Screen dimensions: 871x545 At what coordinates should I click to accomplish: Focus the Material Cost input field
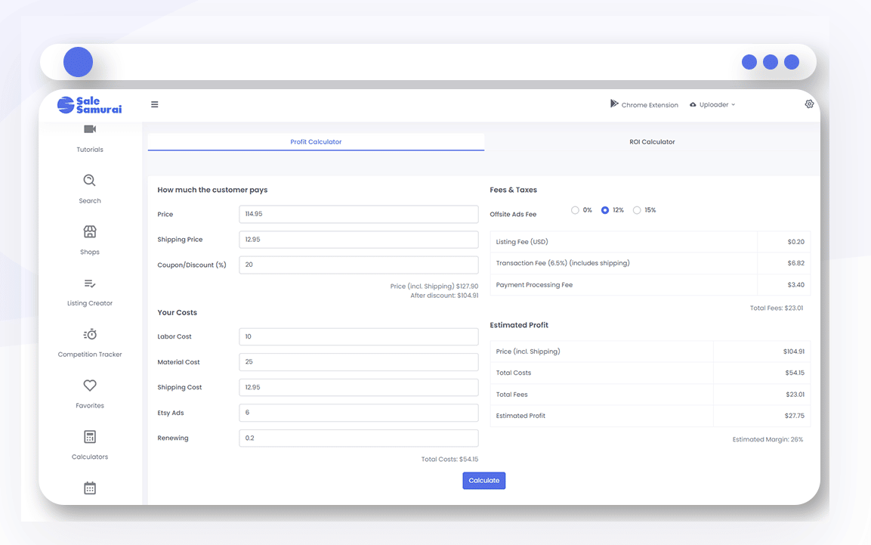tap(358, 362)
